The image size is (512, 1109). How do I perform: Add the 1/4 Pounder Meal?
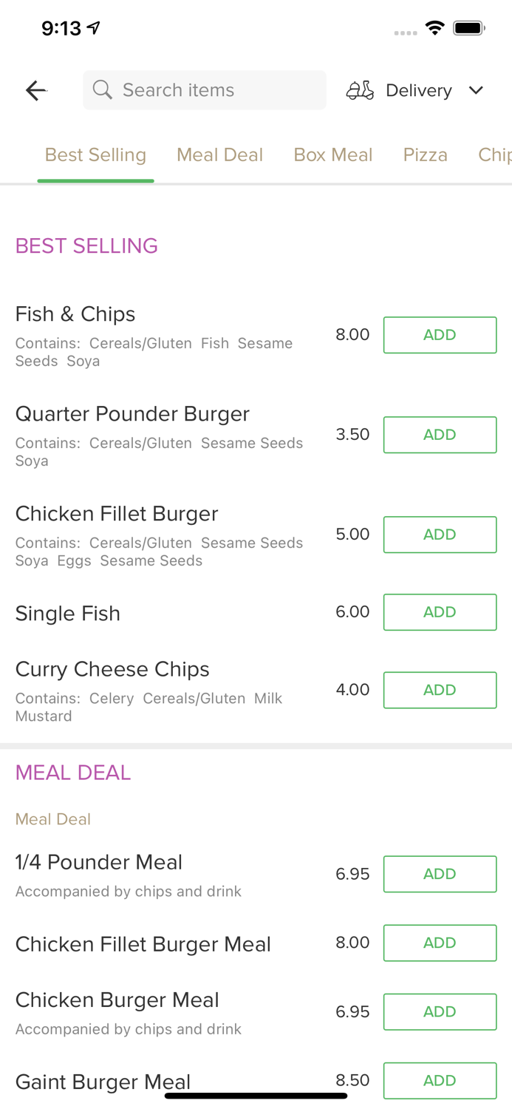(440, 873)
